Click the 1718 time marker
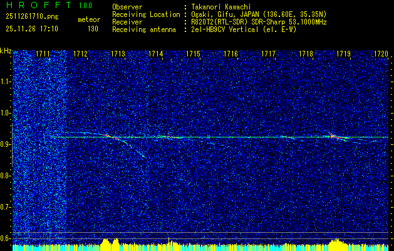Viewport: 394px width, 251px height. pos(306,54)
